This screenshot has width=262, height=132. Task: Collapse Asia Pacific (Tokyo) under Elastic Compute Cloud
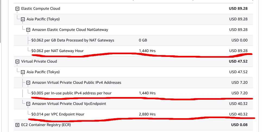23,19
